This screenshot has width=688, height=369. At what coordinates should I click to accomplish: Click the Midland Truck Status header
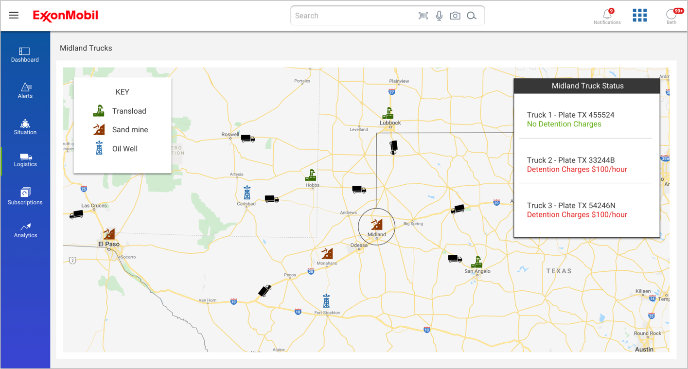point(587,86)
